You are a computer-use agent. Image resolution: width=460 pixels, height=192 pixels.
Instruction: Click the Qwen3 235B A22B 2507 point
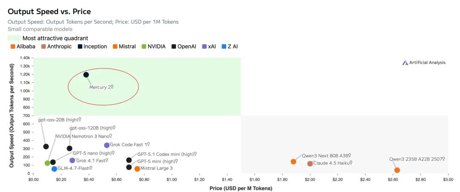(x=397, y=170)
